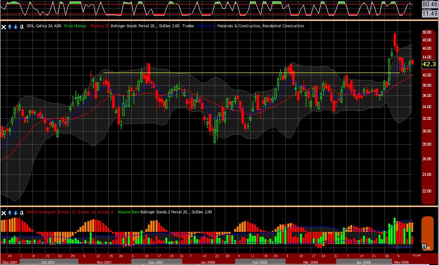Close the GFA price chart pane

pyautogui.click(x=3, y=27)
